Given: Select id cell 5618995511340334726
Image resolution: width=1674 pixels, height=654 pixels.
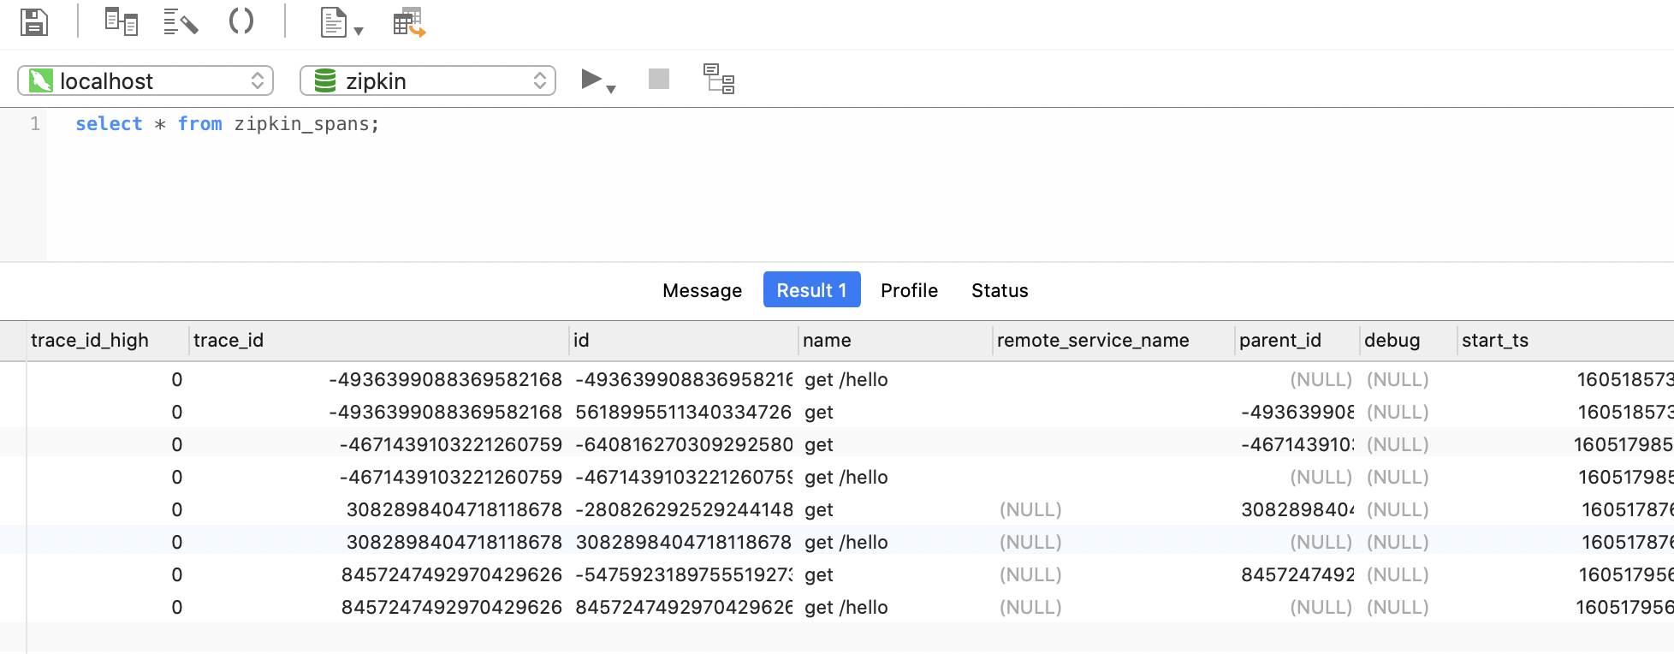Looking at the screenshot, I should pos(683,412).
